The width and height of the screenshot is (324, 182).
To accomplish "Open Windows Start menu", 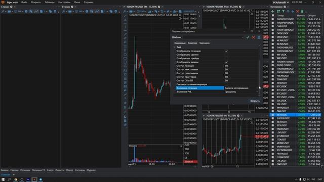I will click(3, 179).
